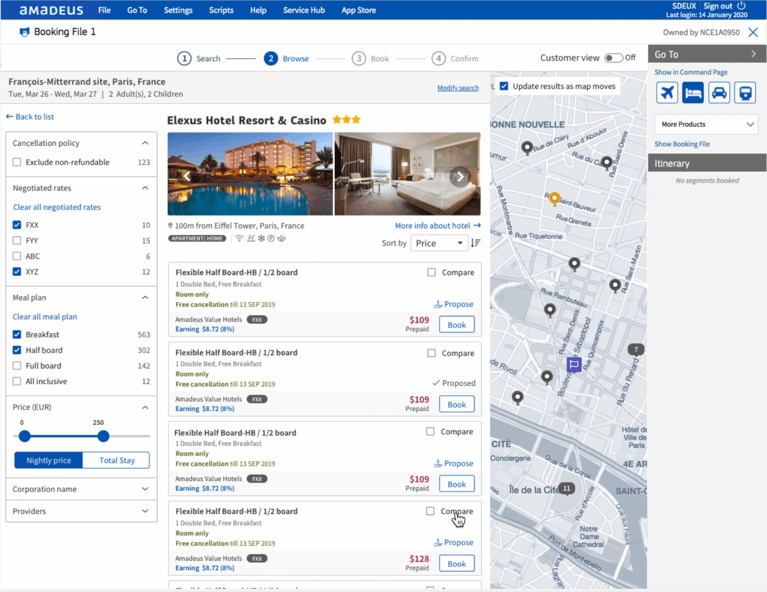
Task: Select the Total Stay price tab
Action: (116, 460)
